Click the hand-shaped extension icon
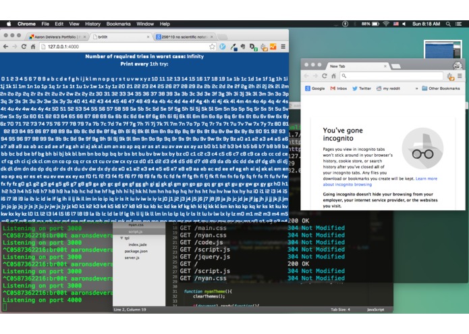The width and height of the screenshot is (469, 334). tap(243, 47)
